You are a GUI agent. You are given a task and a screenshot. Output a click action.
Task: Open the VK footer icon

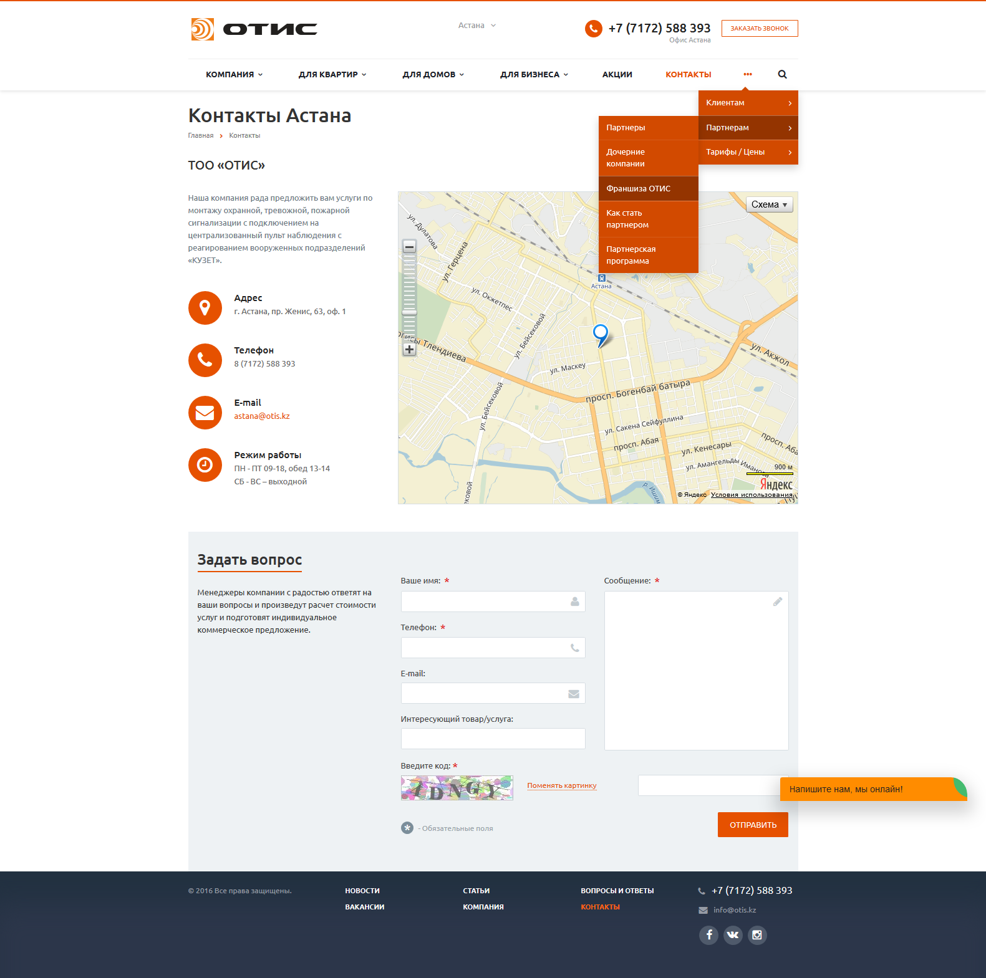(x=733, y=935)
